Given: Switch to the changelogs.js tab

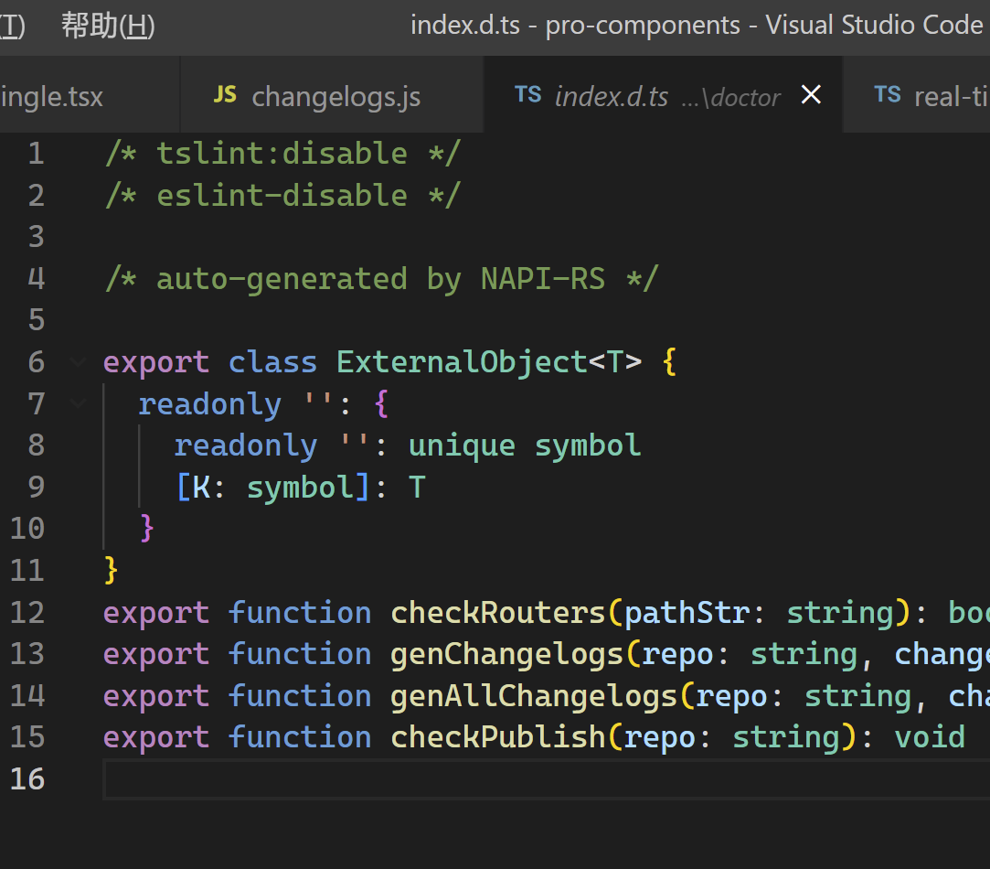Looking at the screenshot, I should click(x=335, y=96).
